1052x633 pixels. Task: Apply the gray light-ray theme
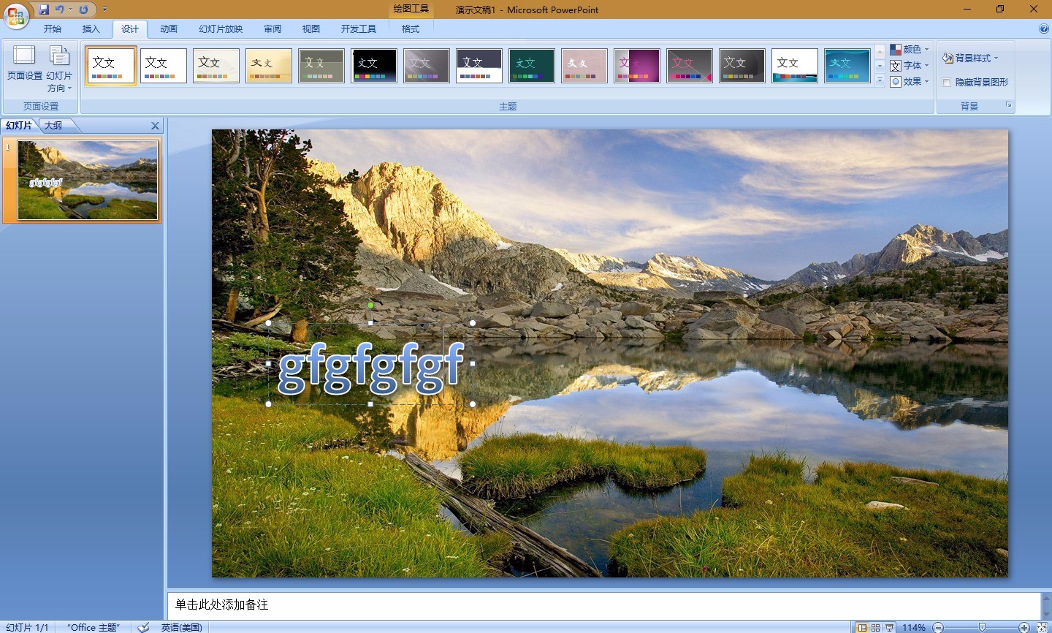(427, 66)
